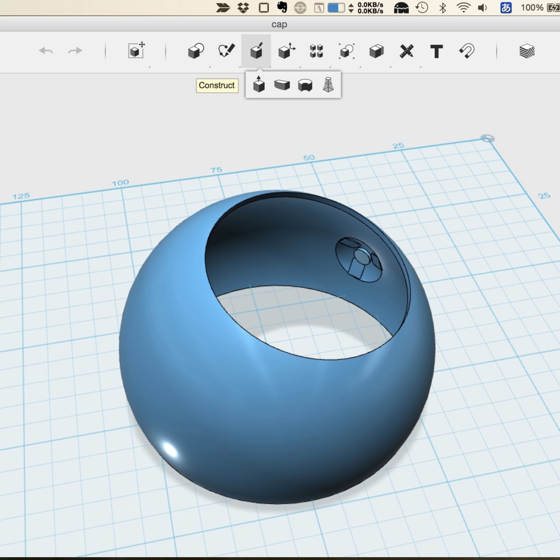Open Time Machine clock menu bar icon
The image size is (560, 560).
click(422, 7)
